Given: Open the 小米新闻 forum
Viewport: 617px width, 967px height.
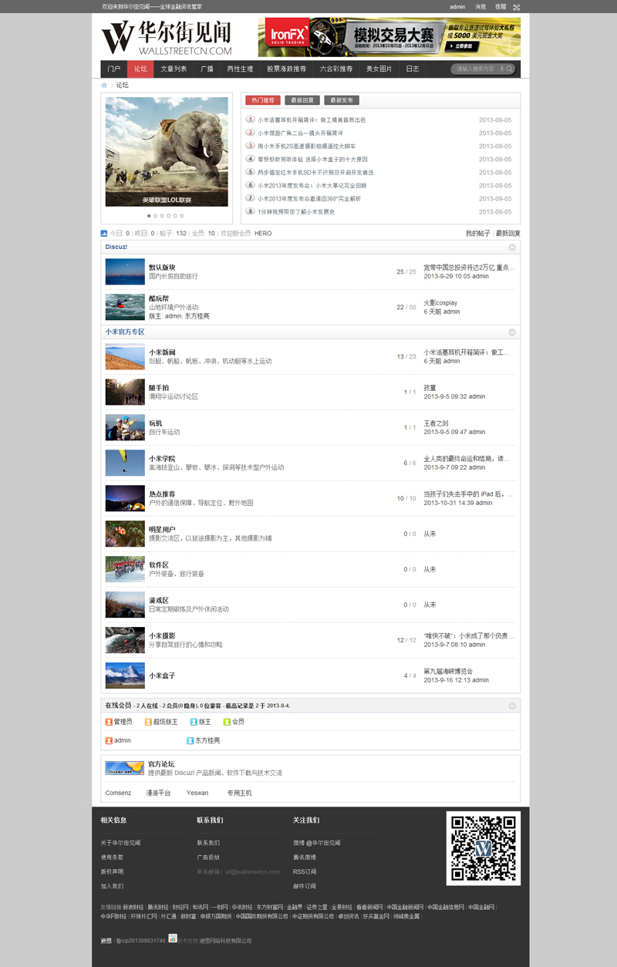Looking at the screenshot, I should coord(162,352).
